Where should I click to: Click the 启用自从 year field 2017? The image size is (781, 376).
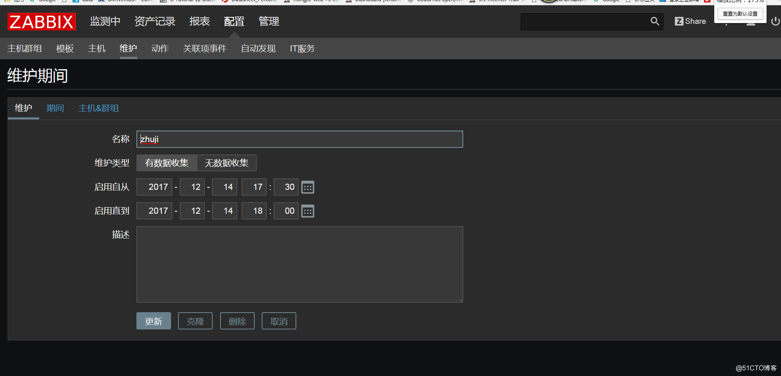(155, 187)
